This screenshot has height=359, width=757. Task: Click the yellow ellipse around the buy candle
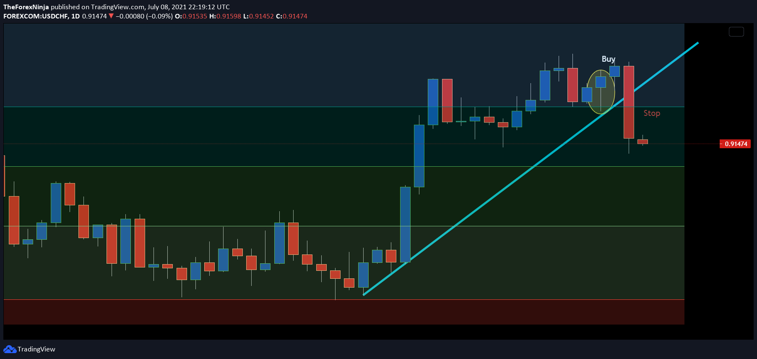(x=601, y=92)
